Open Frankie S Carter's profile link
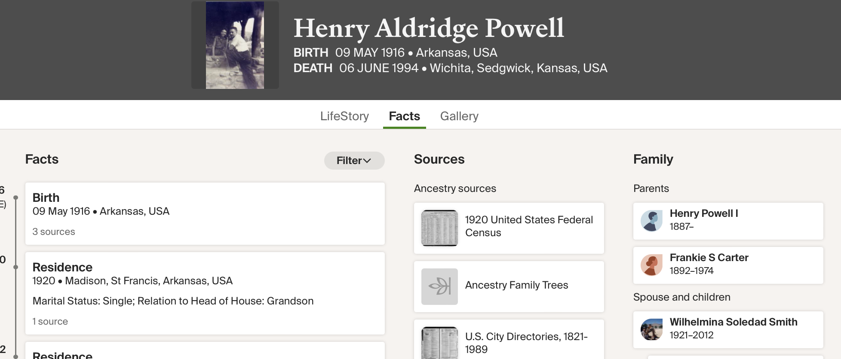The height and width of the screenshot is (359, 841). (709, 258)
